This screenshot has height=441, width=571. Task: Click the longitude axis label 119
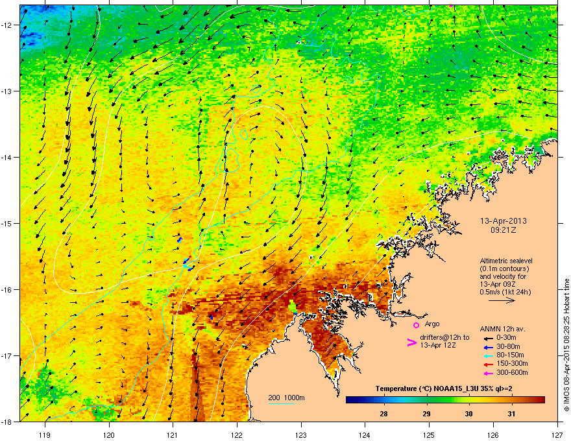45,435
